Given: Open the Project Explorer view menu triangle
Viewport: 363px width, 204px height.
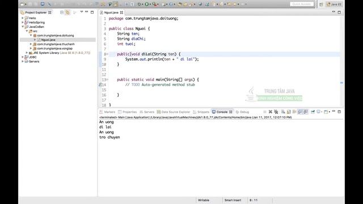Looking at the screenshot, I should [82, 12].
